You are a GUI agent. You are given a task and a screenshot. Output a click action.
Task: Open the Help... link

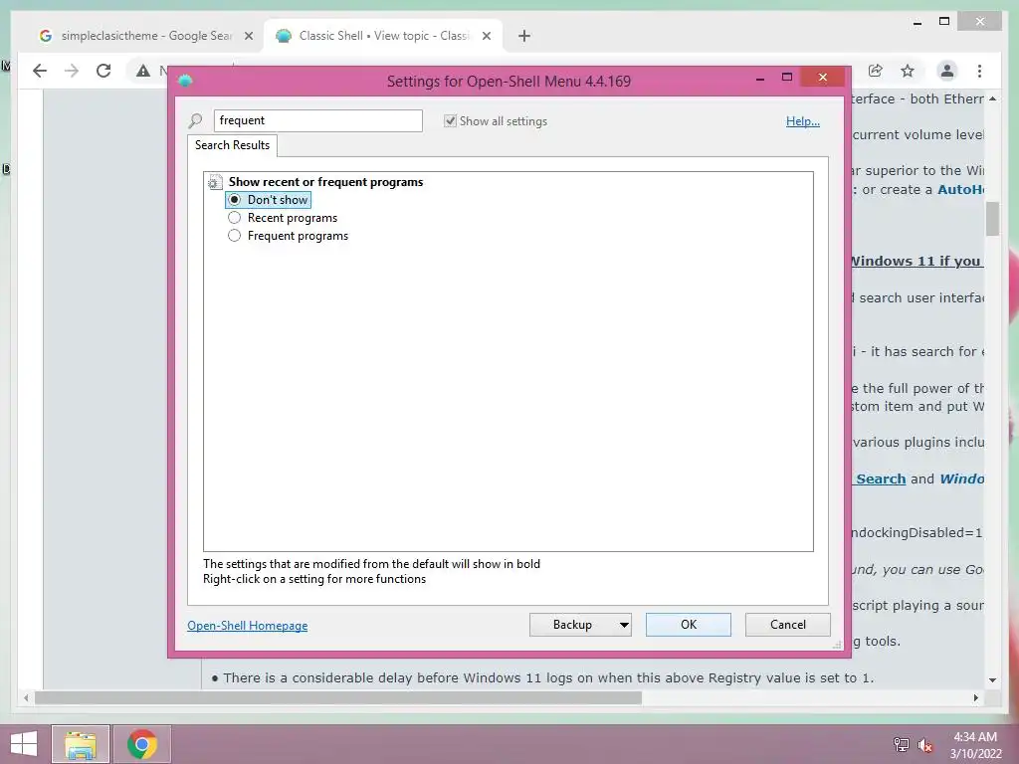pos(803,120)
